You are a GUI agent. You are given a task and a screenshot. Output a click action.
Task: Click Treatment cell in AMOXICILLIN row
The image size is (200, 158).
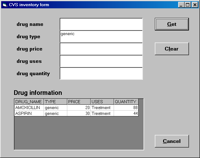[102, 107]
